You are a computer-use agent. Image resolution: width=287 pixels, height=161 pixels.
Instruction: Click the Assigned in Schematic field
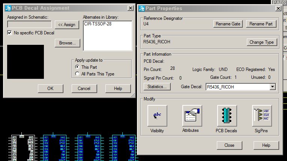click(x=29, y=24)
